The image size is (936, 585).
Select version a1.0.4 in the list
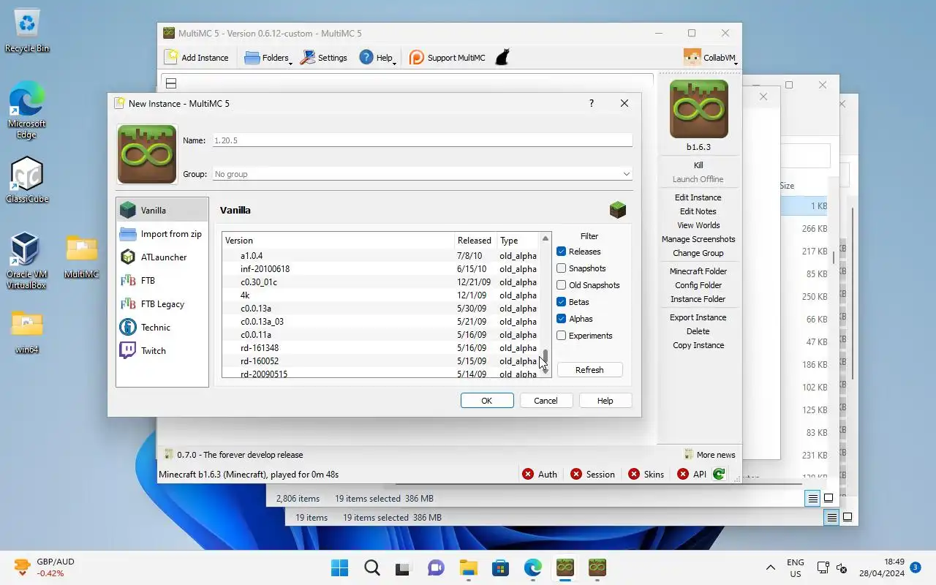380,256
